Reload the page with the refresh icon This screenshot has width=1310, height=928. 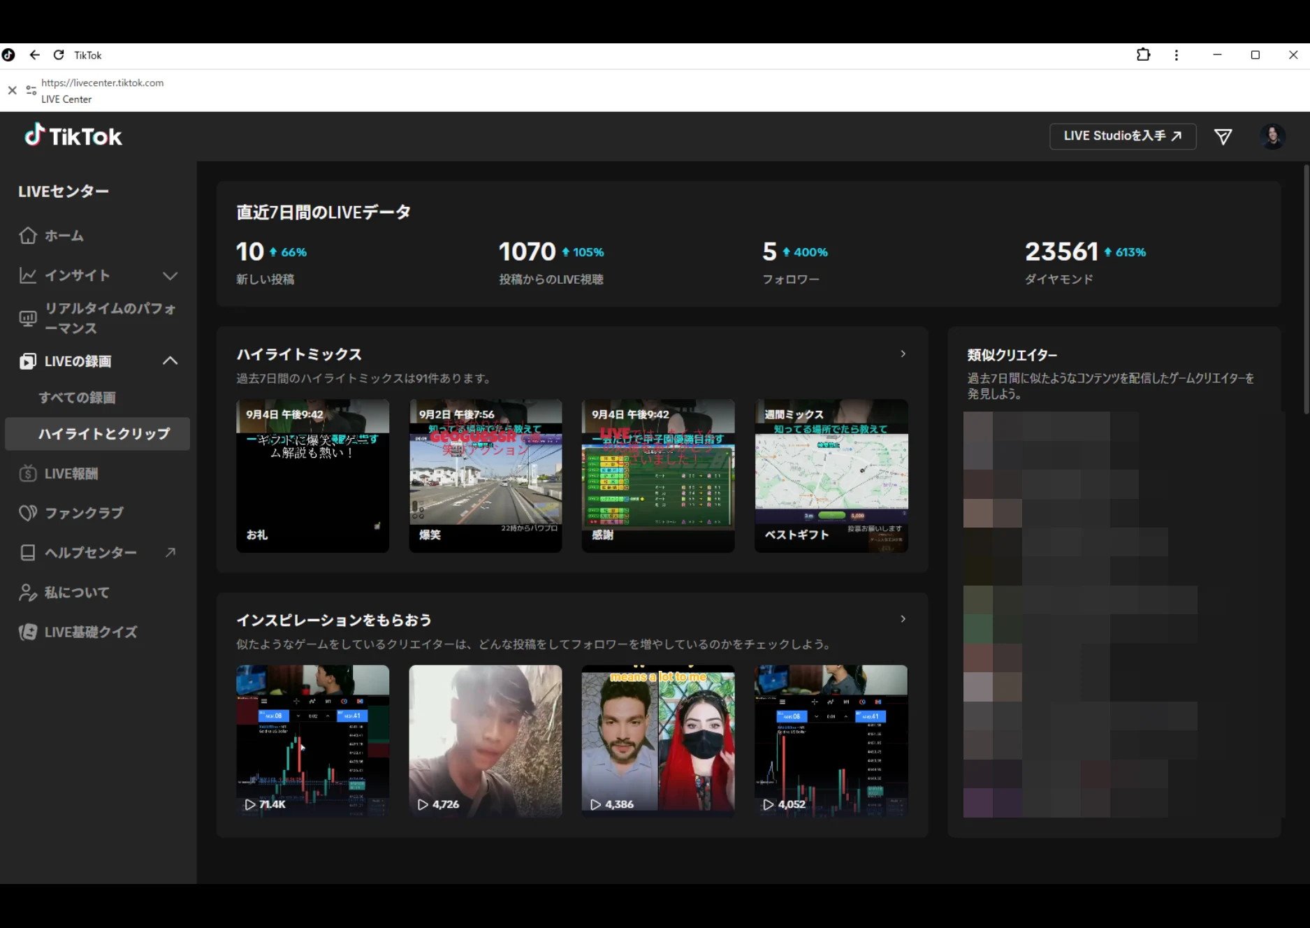coord(59,55)
